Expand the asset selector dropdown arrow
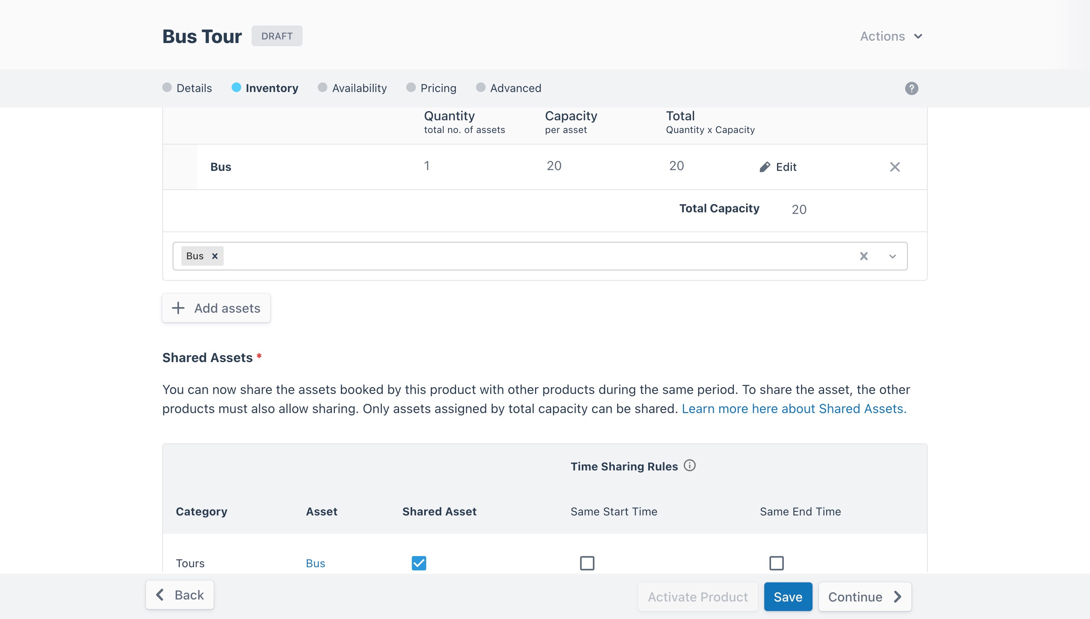Image resolution: width=1090 pixels, height=619 pixels. coord(892,257)
